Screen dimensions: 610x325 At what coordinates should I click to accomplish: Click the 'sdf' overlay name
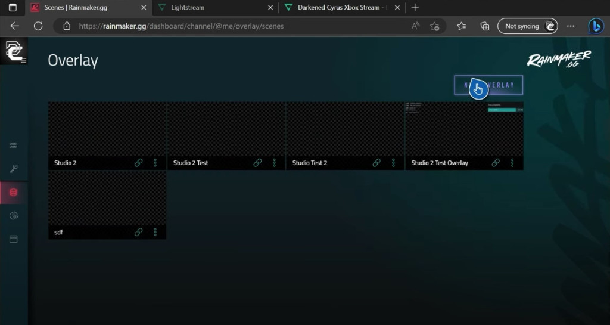(58, 232)
